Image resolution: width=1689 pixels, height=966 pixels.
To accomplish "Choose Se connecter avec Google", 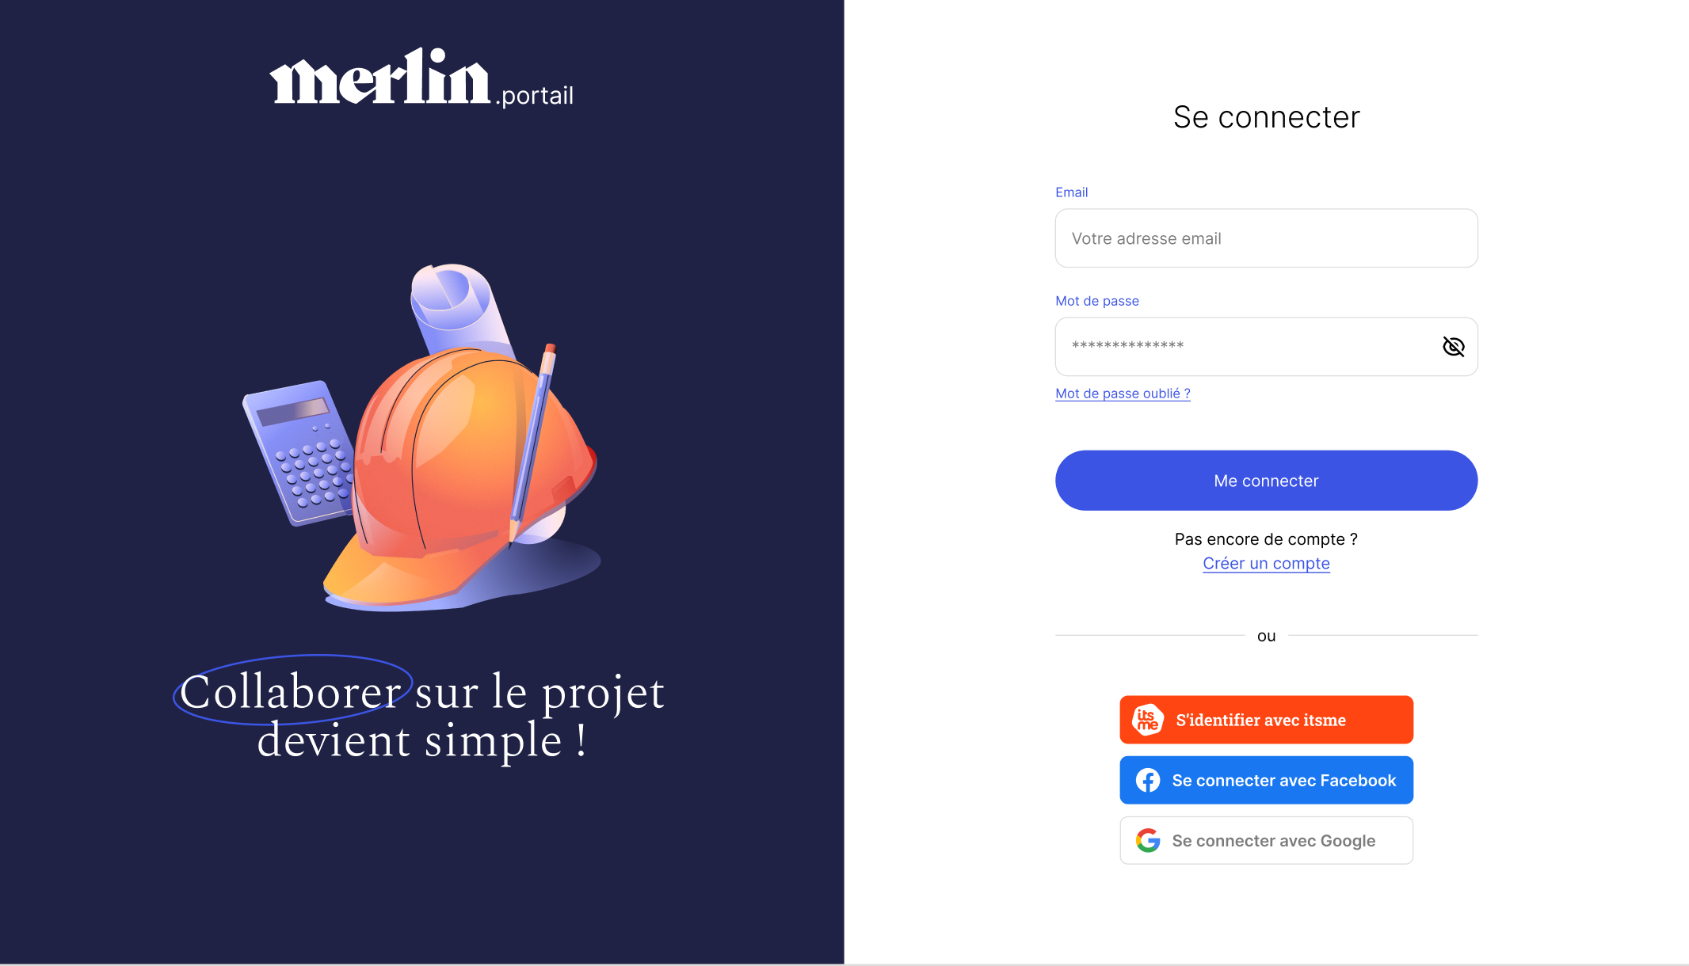I will 1266,840.
